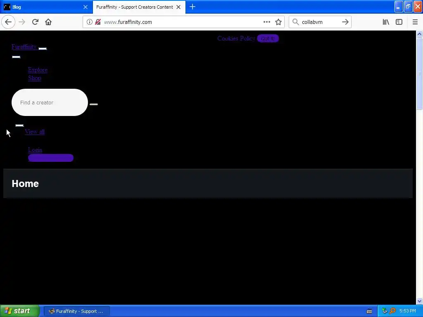Screen dimensions: 423x317
Task: Open page actions three-dot menu
Action: point(267,22)
